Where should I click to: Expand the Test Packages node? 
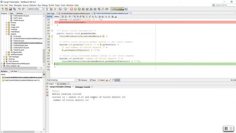(x=4, y=57)
